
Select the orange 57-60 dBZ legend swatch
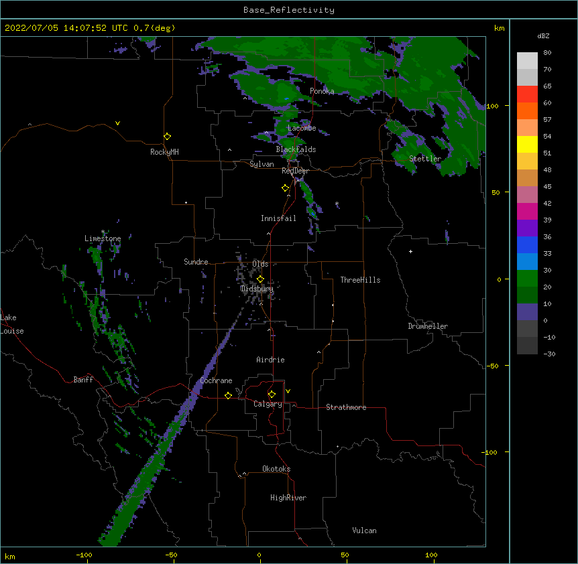click(x=527, y=111)
